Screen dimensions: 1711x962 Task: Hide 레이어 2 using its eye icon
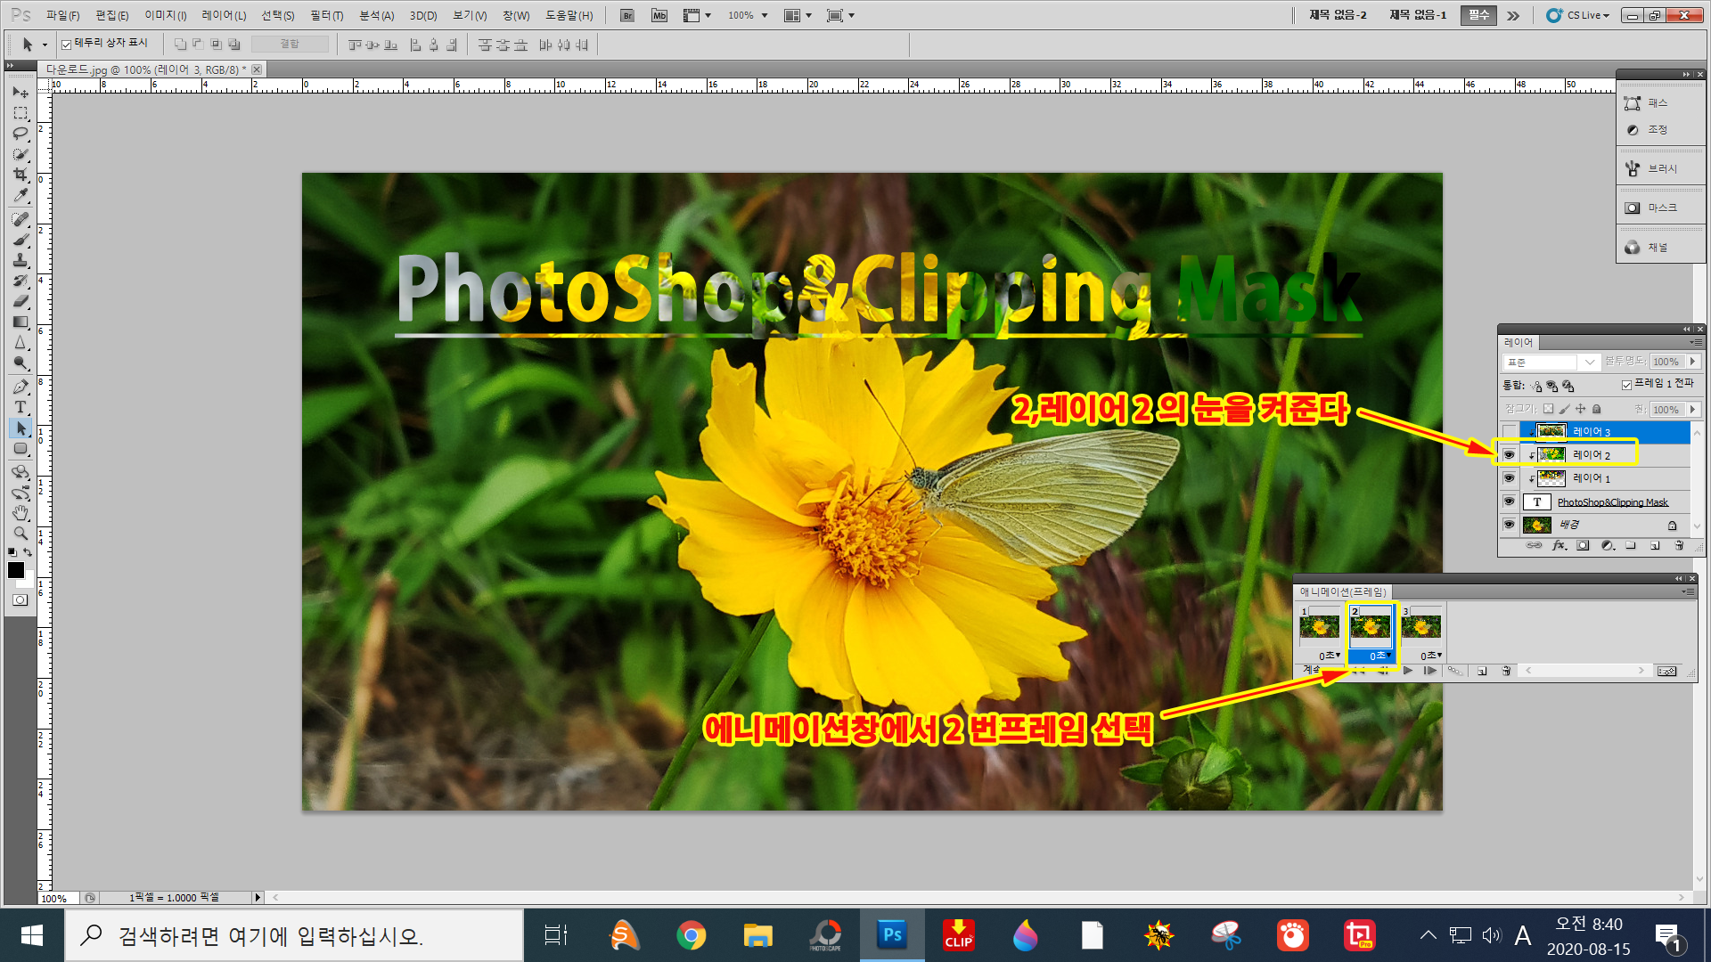coord(1509,455)
